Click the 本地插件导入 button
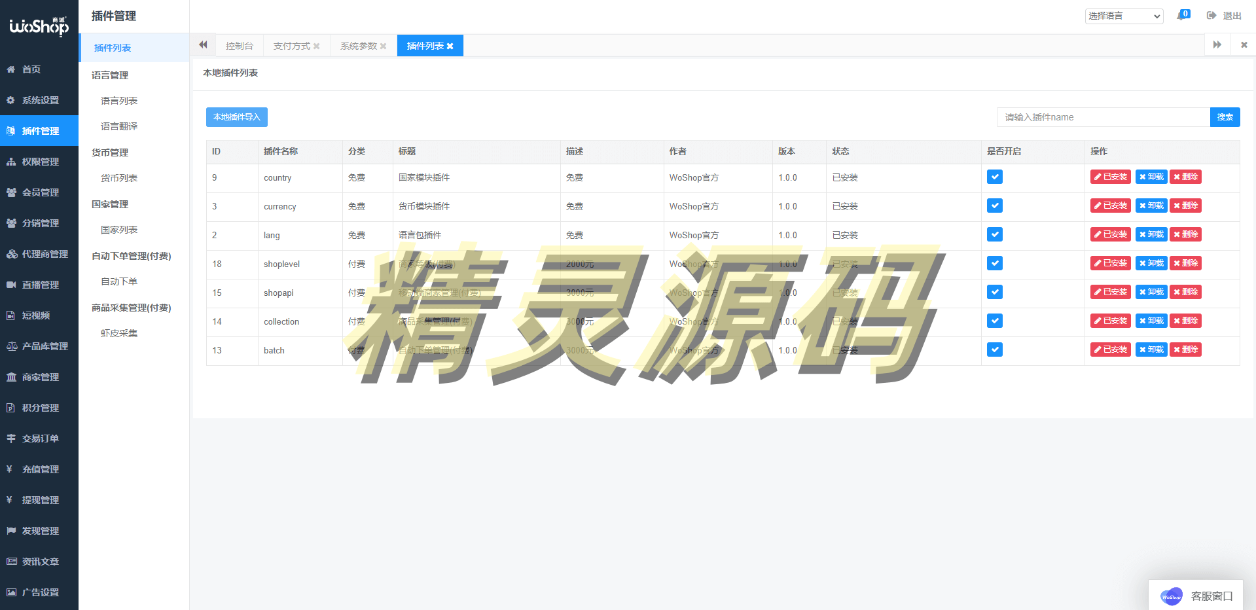This screenshot has height=610, width=1256. (236, 117)
